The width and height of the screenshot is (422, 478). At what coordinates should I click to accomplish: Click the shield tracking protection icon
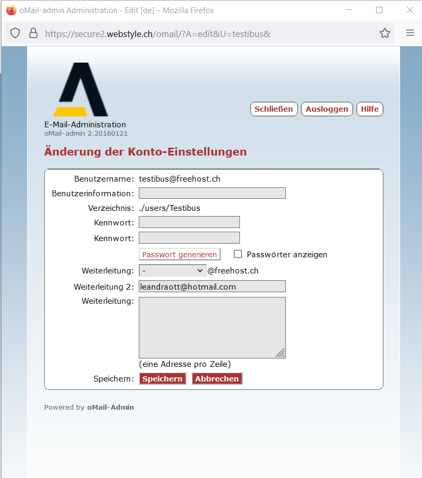coord(16,33)
